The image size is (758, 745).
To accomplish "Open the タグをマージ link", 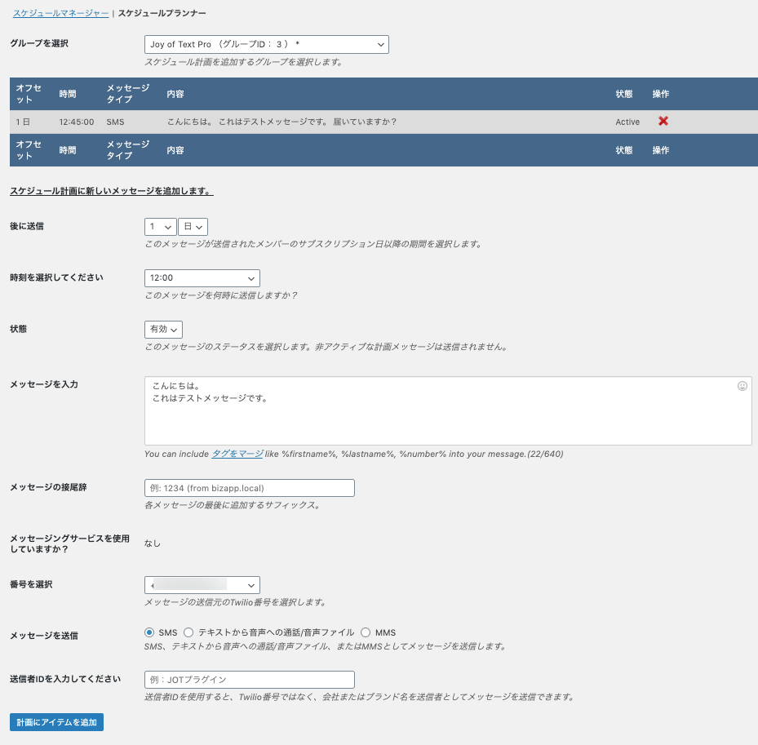I will (237, 454).
